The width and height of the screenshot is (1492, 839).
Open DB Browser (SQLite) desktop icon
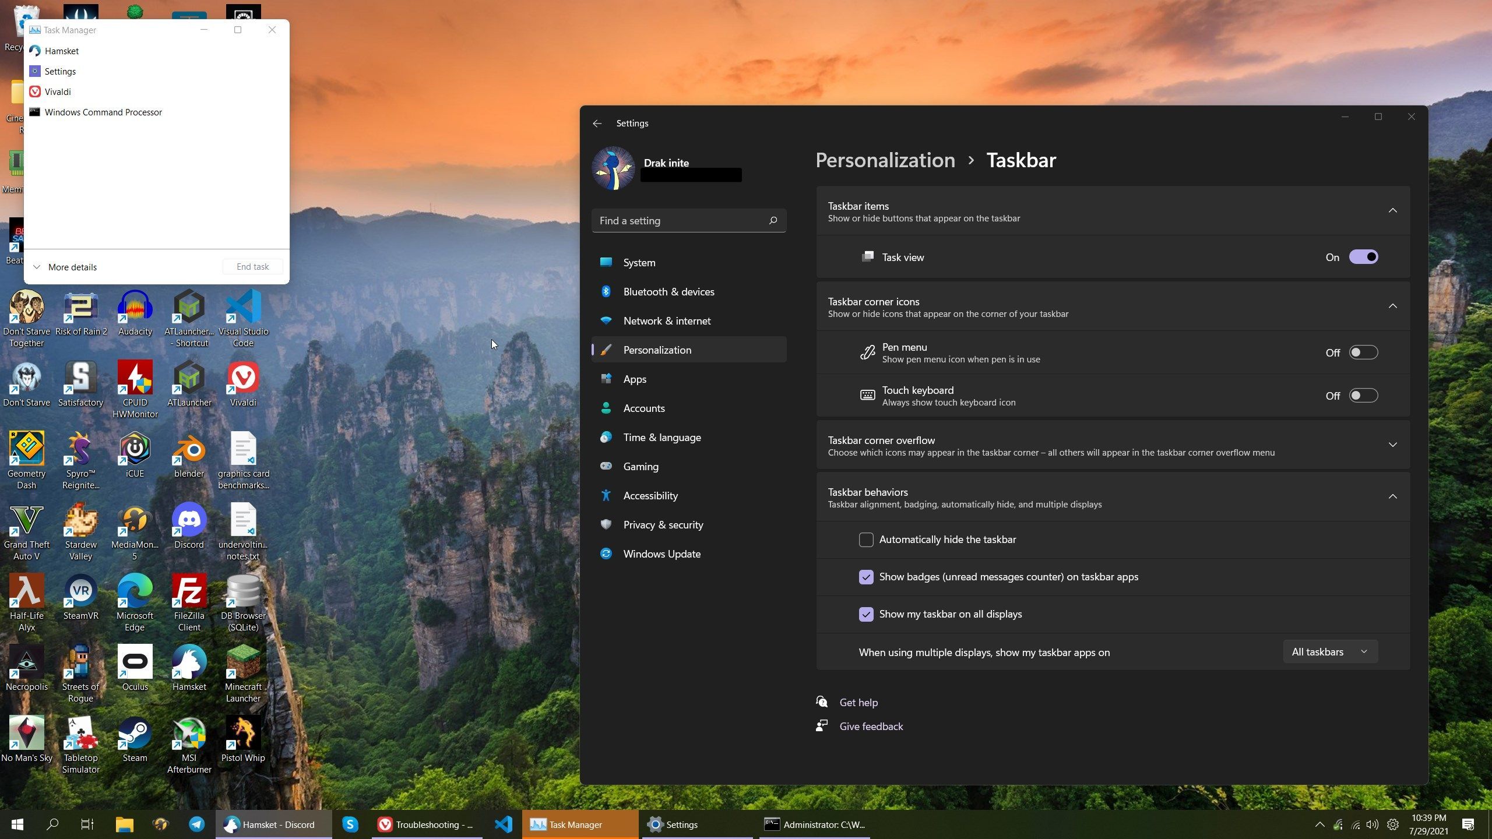[x=243, y=602]
